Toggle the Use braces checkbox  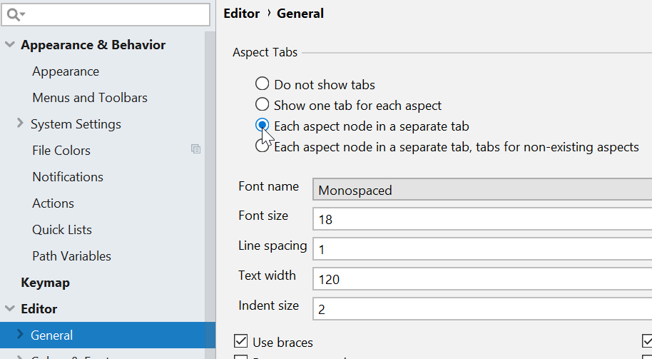point(241,342)
